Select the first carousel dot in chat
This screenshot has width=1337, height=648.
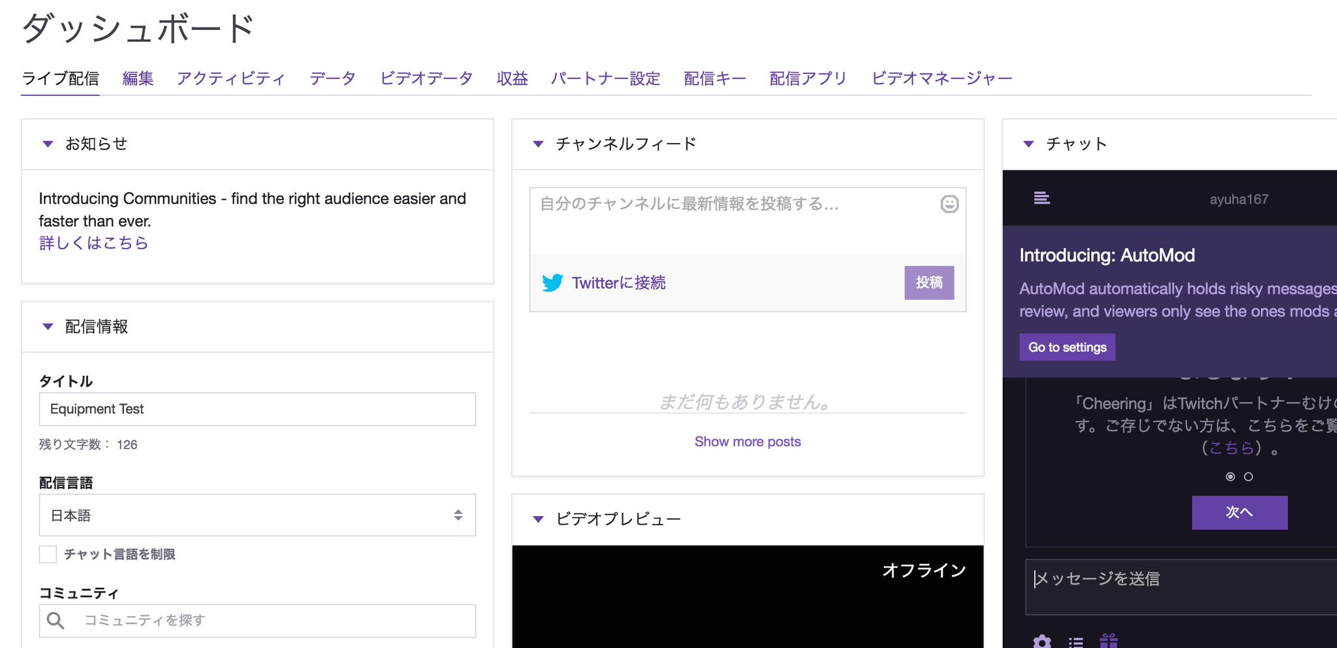click(1230, 477)
